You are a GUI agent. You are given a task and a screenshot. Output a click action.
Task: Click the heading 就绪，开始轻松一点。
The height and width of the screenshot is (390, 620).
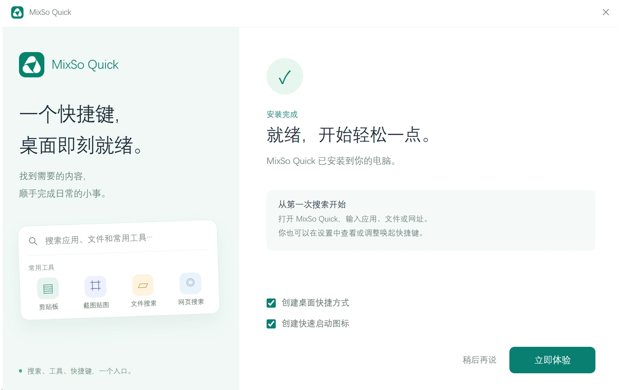(350, 135)
